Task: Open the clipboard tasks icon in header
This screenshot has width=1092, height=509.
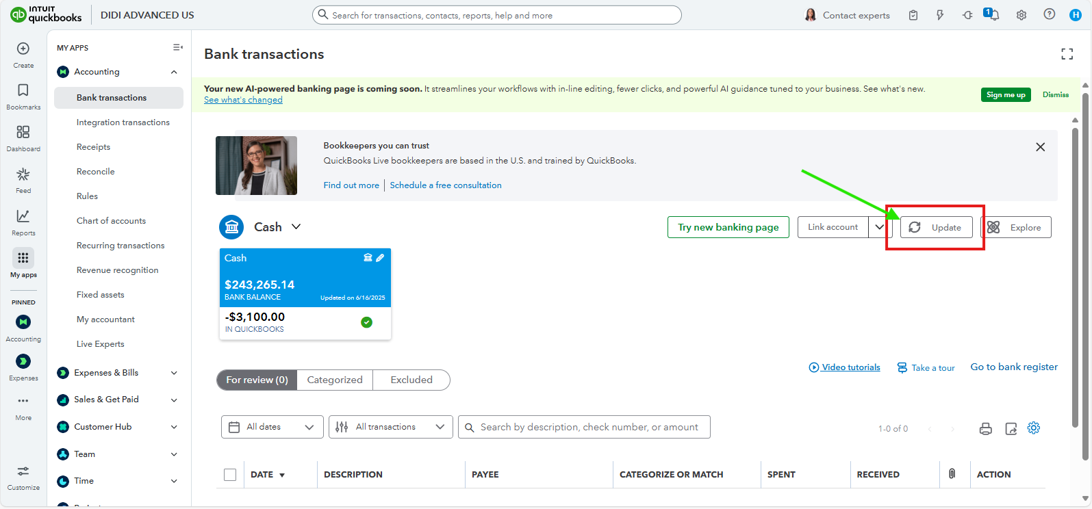Action: pos(913,15)
